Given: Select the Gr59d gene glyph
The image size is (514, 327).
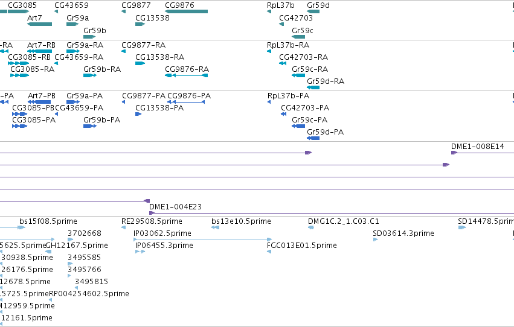Looking at the screenshot, I should pyautogui.click(x=313, y=11).
